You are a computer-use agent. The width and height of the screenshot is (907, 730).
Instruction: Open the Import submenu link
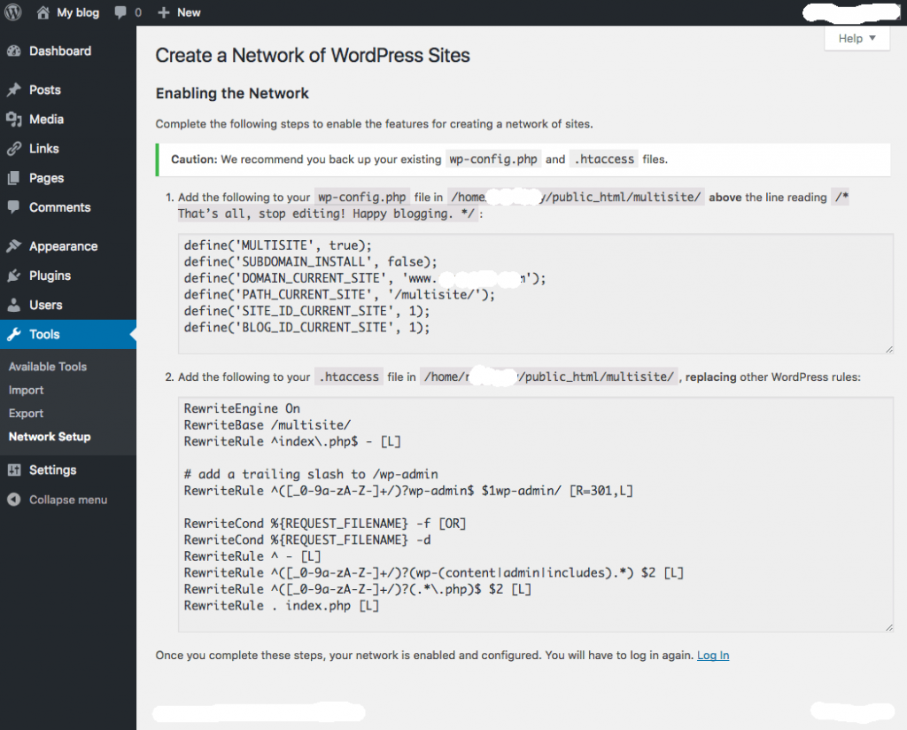point(26,391)
